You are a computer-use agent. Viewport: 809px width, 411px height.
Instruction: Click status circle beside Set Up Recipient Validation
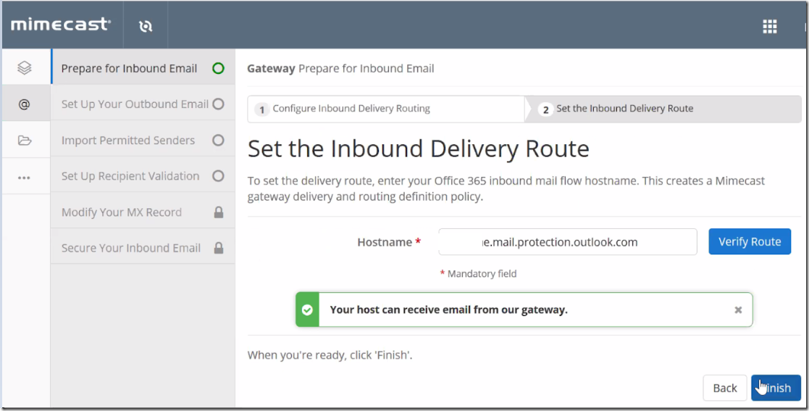(218, 176)
